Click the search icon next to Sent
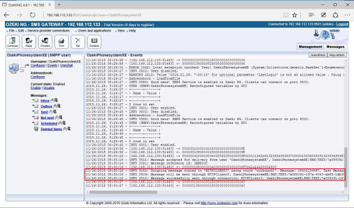354x208 pixels. point(55,111)
